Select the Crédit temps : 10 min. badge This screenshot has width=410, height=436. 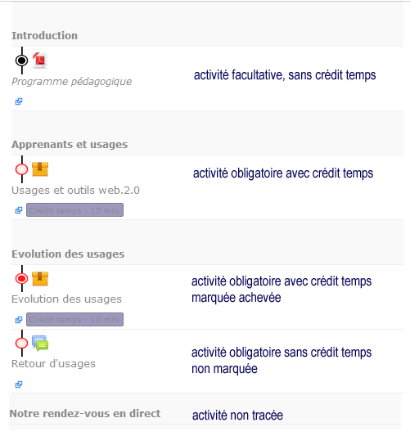tap(74, 320)
